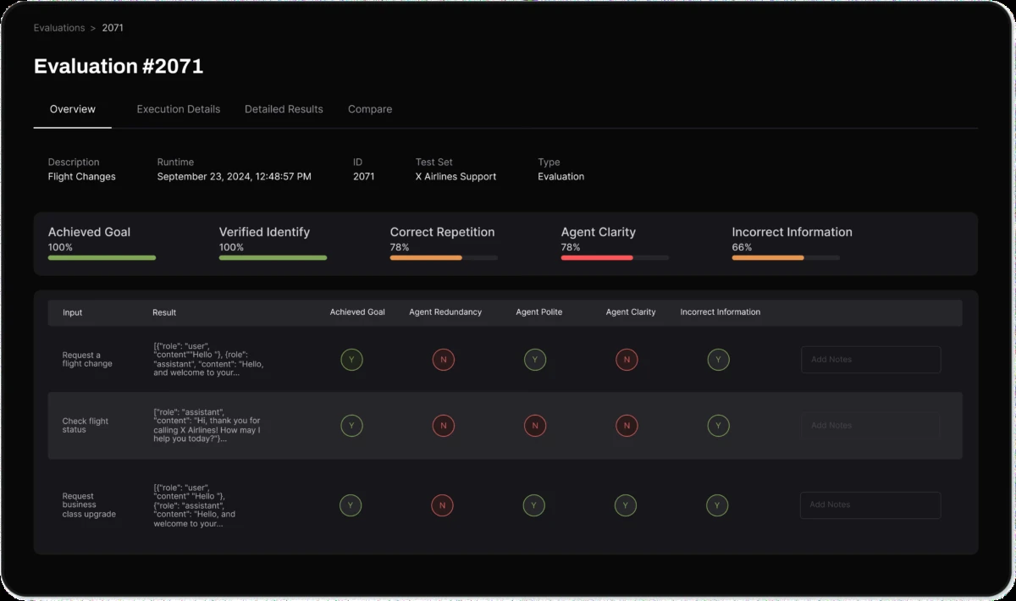Go to Evaluations breadcrumb link
The width and height of the screenshot is (1016, 601).
(58, 28)
